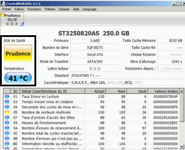
Task: Click the Valeurs brutes column header
Action: pos(163,91)
